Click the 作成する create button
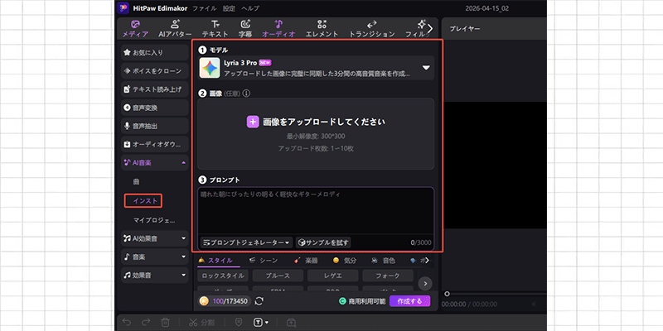Image resolution: width=663 pixels, height=331 pixels. (409, 301)
